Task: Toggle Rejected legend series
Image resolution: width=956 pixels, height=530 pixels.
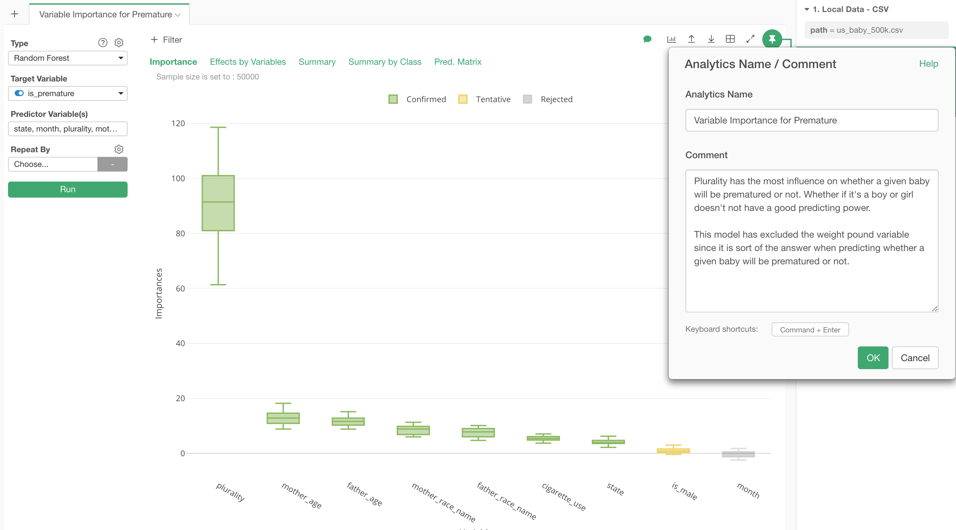Action: click(x=548, y=99)
